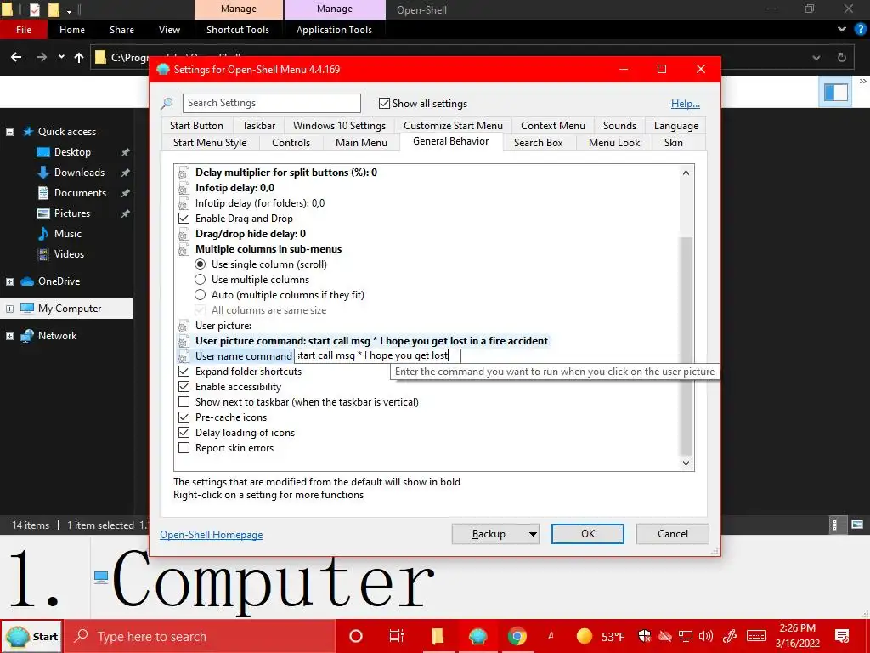
Task: Open Task View icon on taskbar
Action: (x=396, y=636)
